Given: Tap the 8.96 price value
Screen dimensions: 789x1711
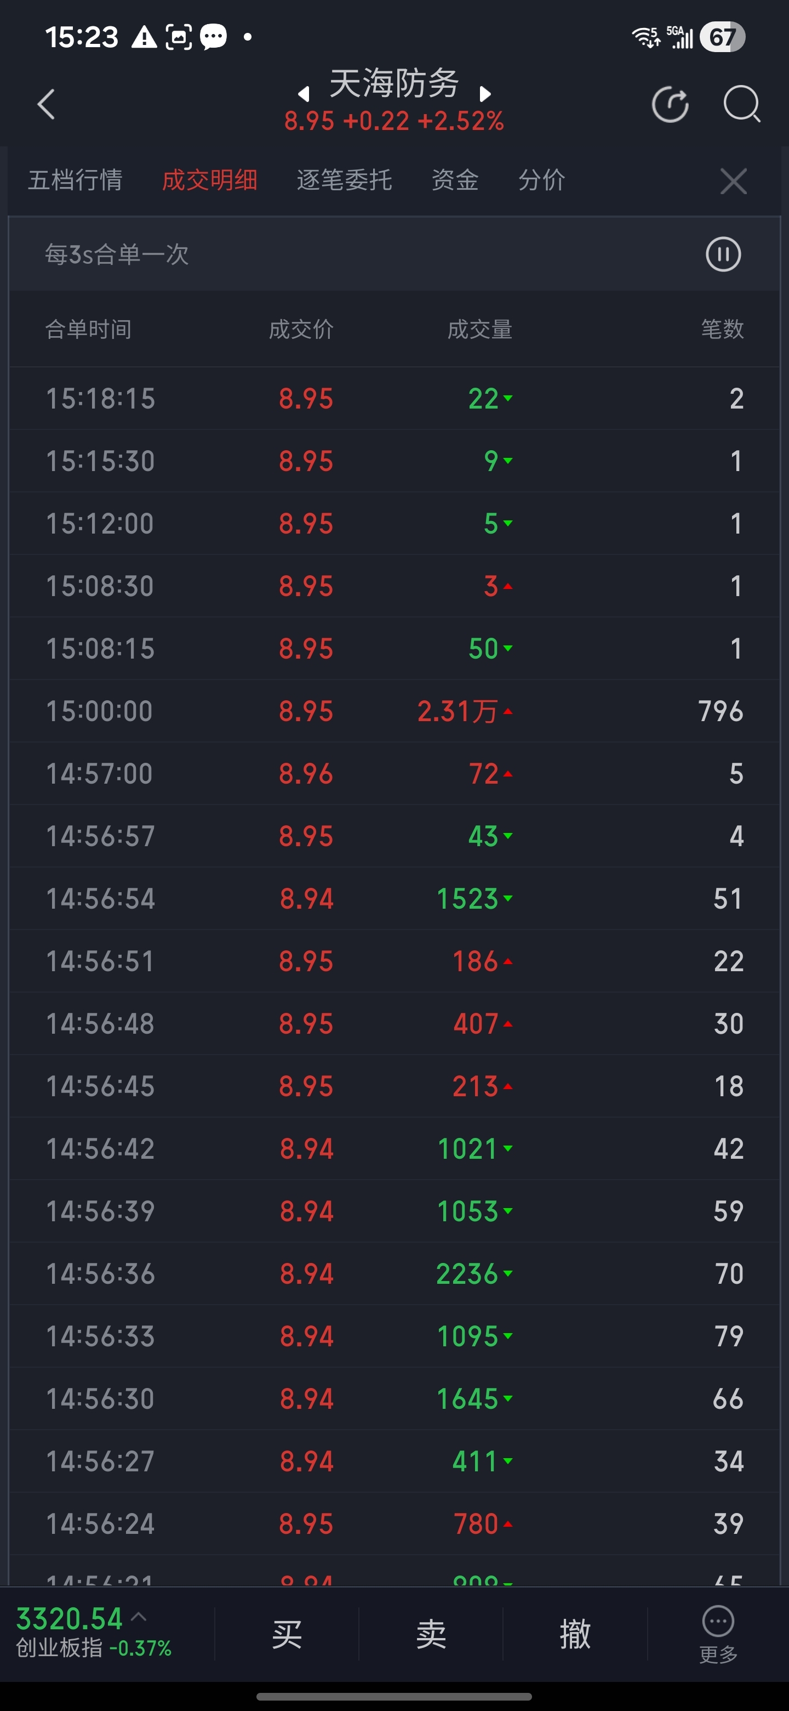Looking at the screenshot, I should 306,774.
